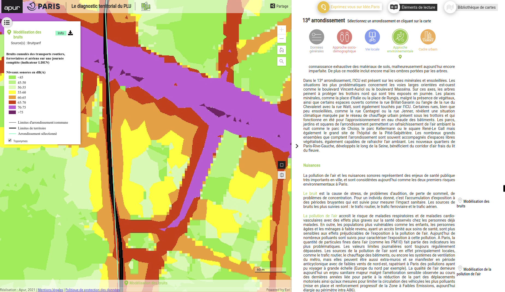Toggle the split-screen map comparison button
Viewport: 505px width, 292px height.
pos(281,175)
